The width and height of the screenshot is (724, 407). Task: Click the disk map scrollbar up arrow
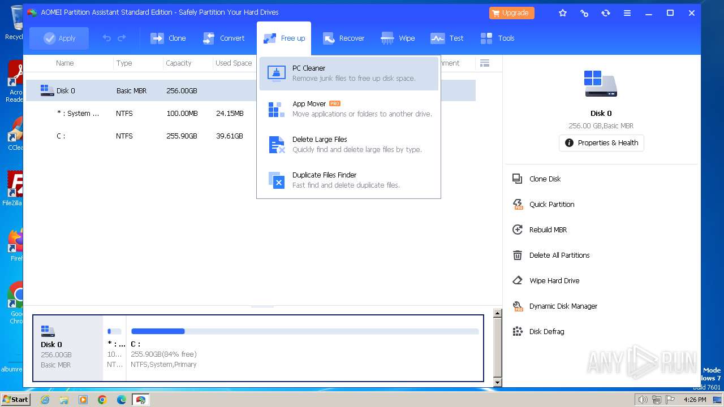498,313
